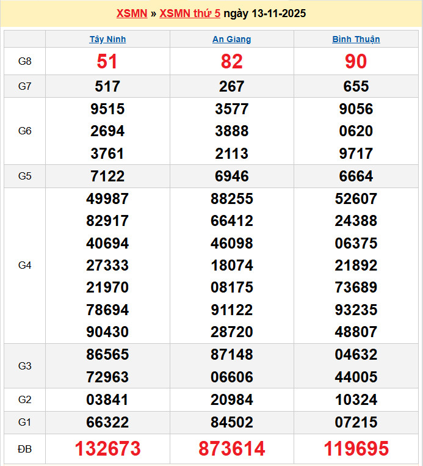Select Tây Ninh G7 number 517

(x=107, y=86)
